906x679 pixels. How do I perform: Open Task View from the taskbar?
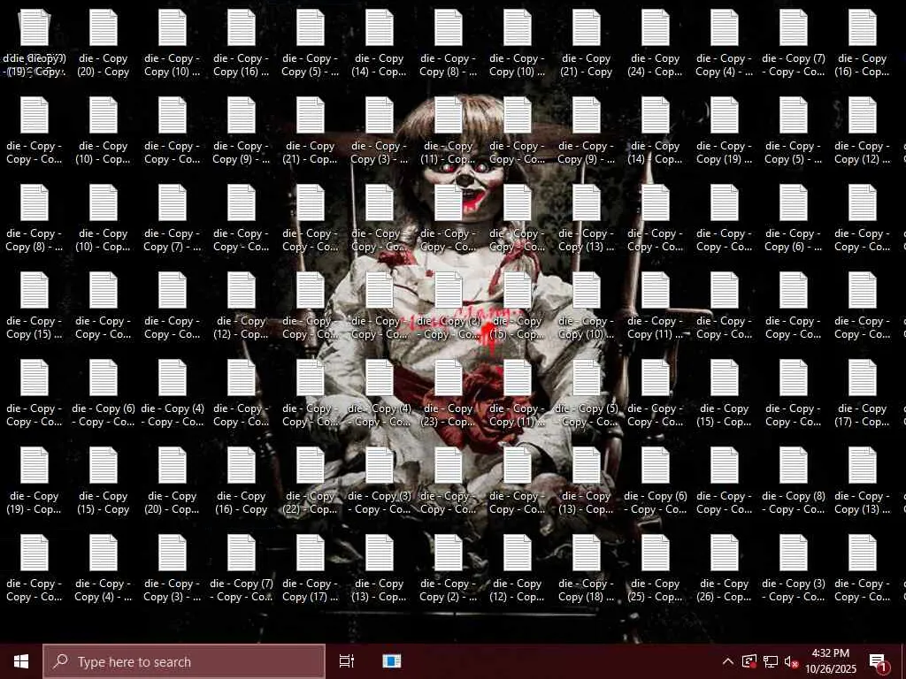pyautogui.click(x=347, y=661)
